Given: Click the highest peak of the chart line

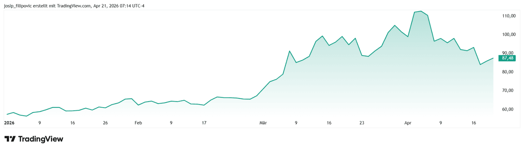Looking at the screenshot, I should 421,11.
